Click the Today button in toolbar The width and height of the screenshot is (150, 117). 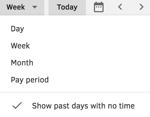pyautogui.click(x=67, y=7)
